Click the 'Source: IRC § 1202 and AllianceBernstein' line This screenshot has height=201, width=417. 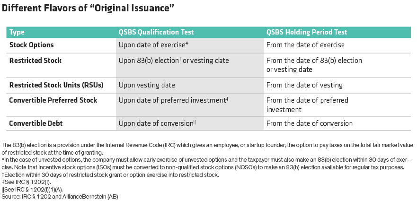[x=60, y=196]
